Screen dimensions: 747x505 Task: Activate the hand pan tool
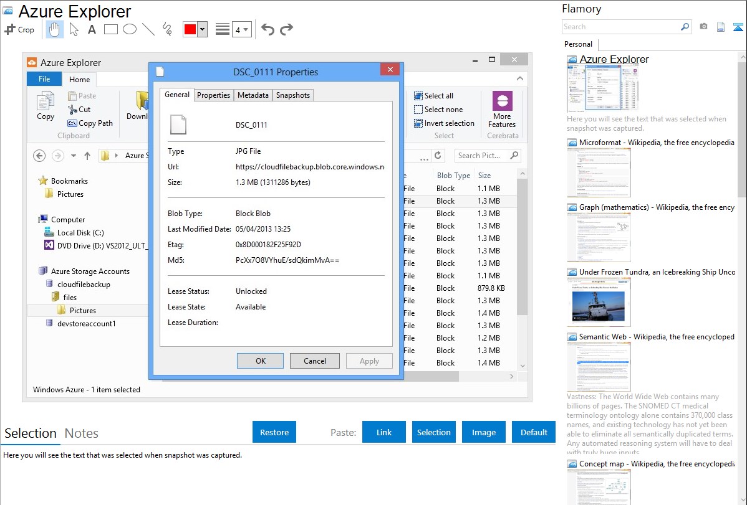(54, 29)
